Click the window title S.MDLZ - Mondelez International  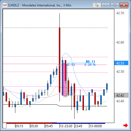coord(40,5)
